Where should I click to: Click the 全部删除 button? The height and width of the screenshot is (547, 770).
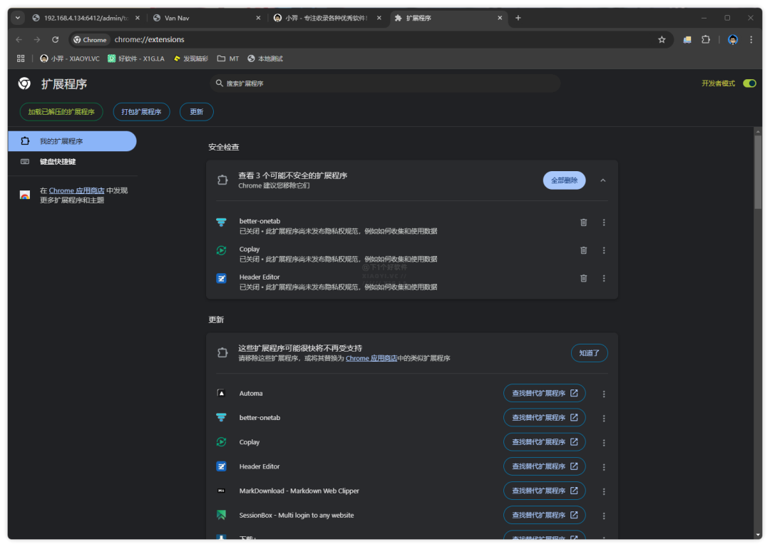pyautogui.click(x=564, y=180)
